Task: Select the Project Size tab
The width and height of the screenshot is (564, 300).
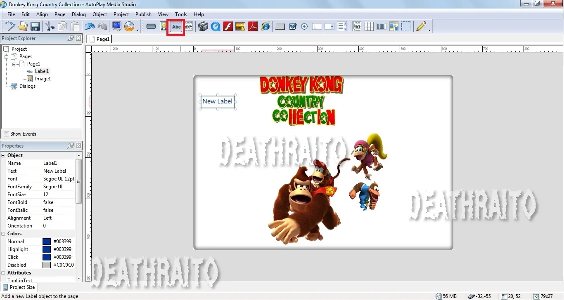Action: 19,287
